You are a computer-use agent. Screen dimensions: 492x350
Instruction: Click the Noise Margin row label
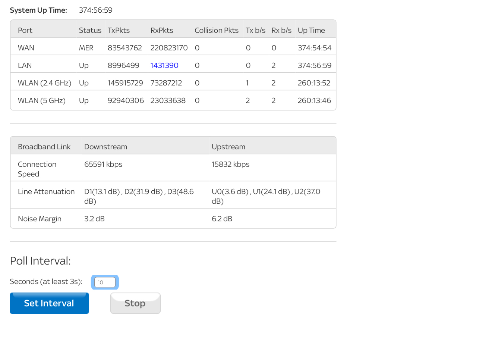tap(40, 219)
